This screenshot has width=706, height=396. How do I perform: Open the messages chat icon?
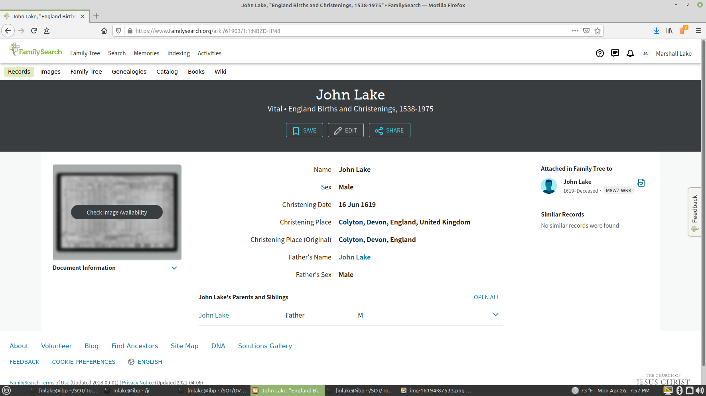click(615, 53)
